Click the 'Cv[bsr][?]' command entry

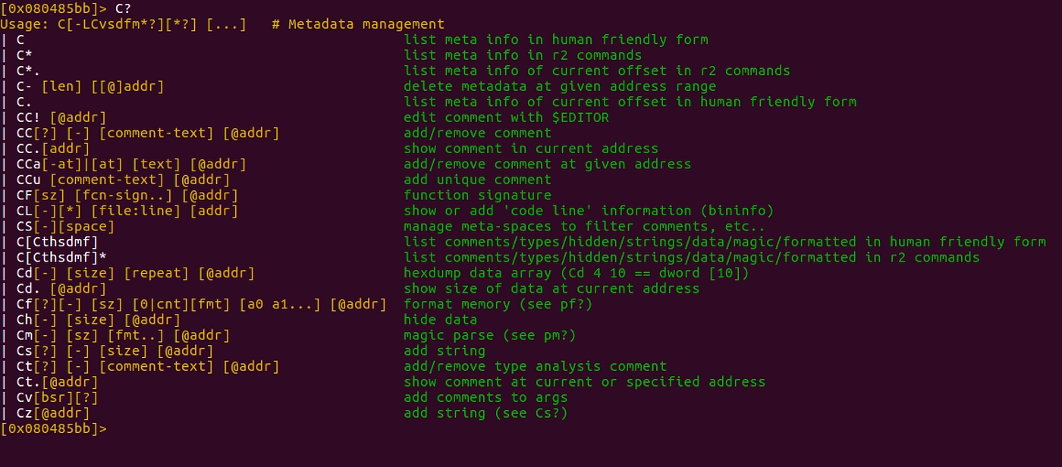(x=57, y=397)
